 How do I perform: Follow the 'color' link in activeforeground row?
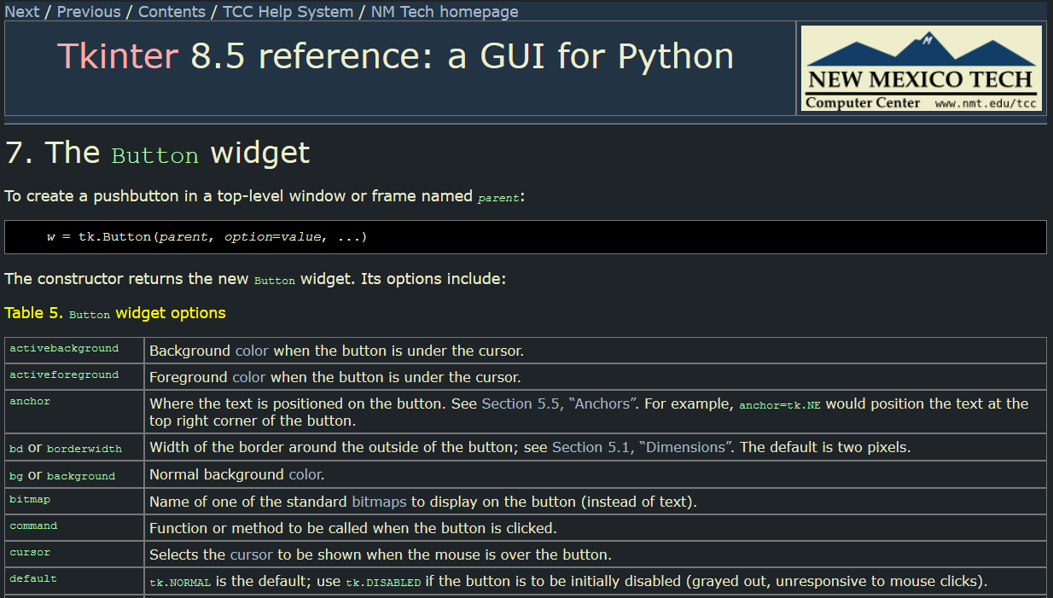tap(249, 377)
